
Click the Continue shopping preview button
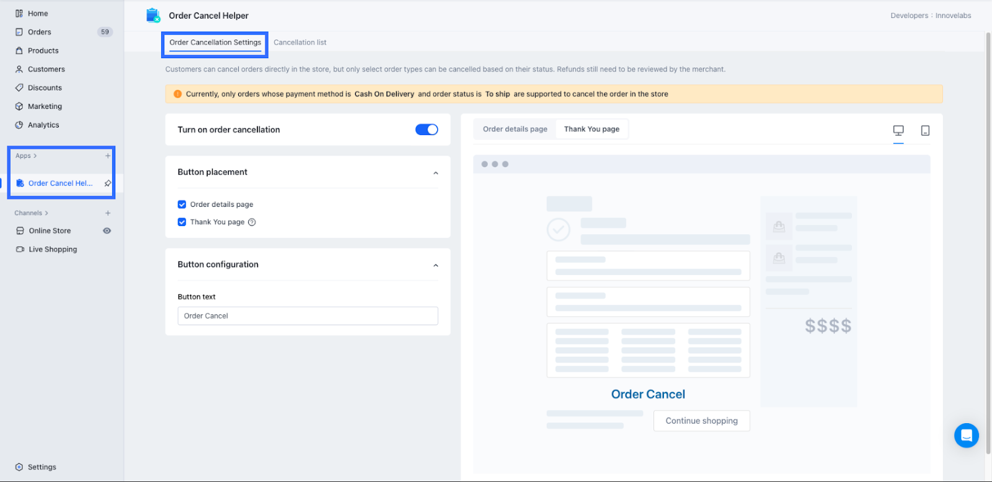click(x=702, y=421)
